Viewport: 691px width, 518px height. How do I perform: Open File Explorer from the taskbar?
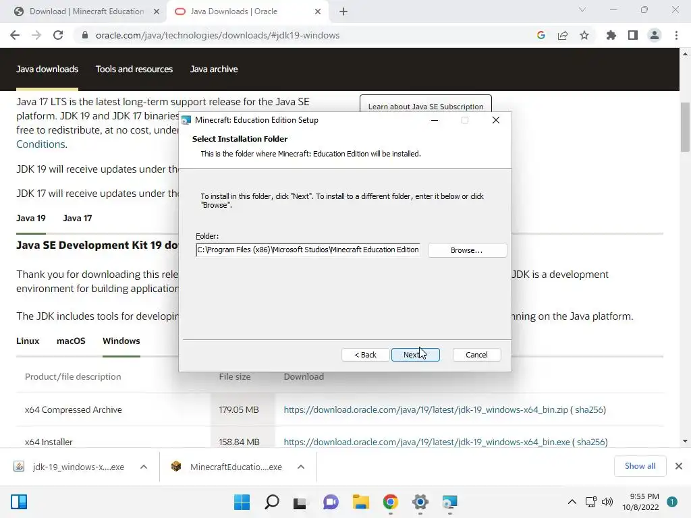pyautogui.click(x=360, y=502)
